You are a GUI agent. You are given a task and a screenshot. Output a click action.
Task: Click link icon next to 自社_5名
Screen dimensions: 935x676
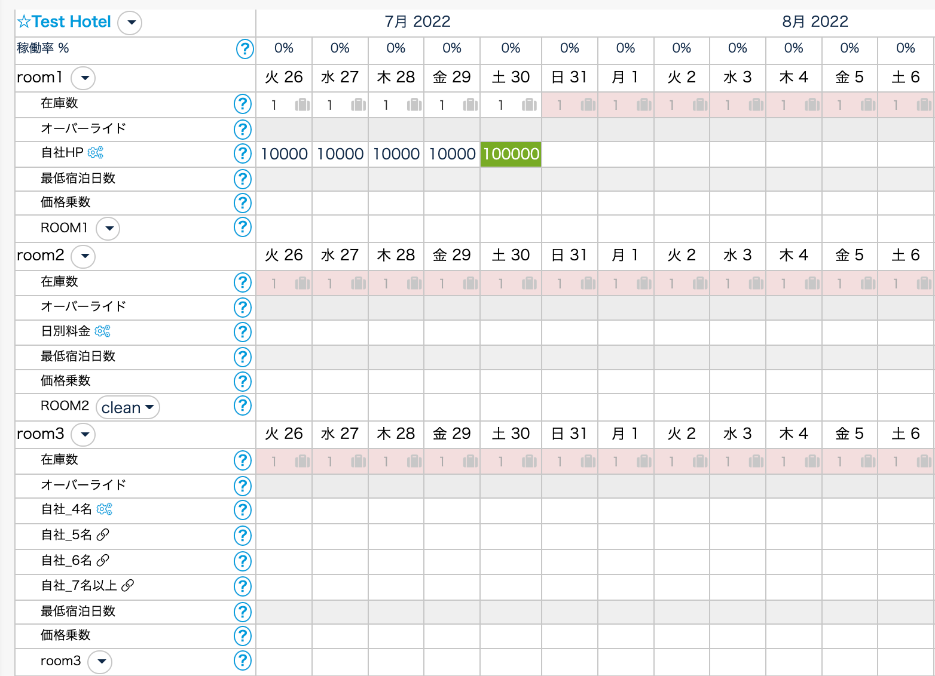click(103, 535)
